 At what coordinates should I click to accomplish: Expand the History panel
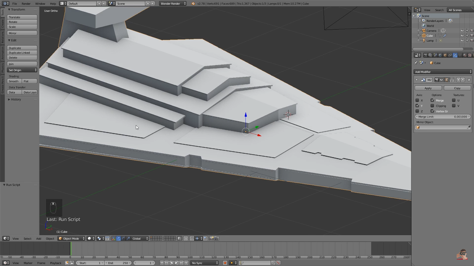coord(16,100)
